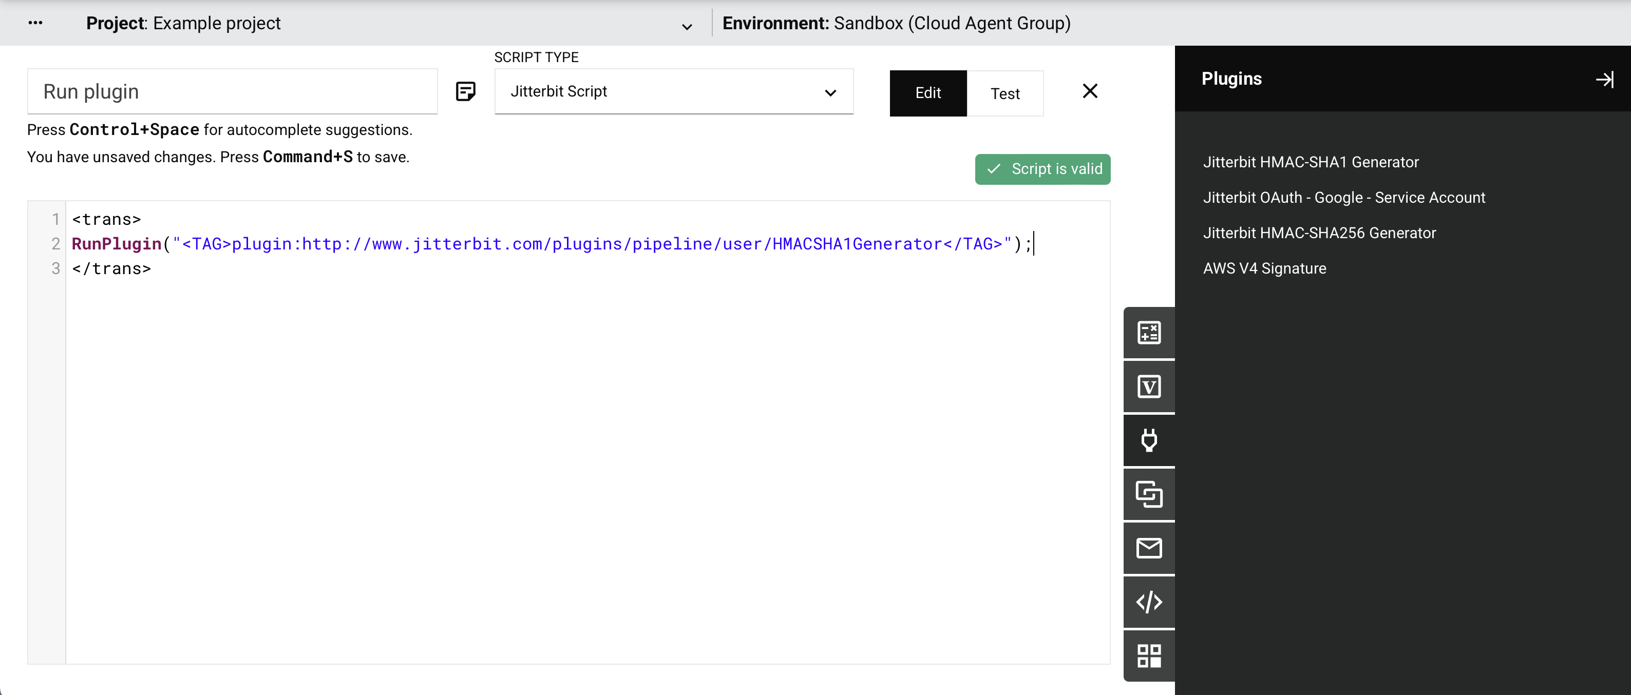1631x695 pixels.
Task: Click the script notes icon
Action: click(465, 92)
